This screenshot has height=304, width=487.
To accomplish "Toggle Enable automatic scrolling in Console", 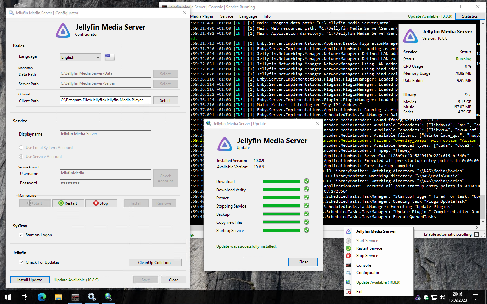I will coord(477,234).
